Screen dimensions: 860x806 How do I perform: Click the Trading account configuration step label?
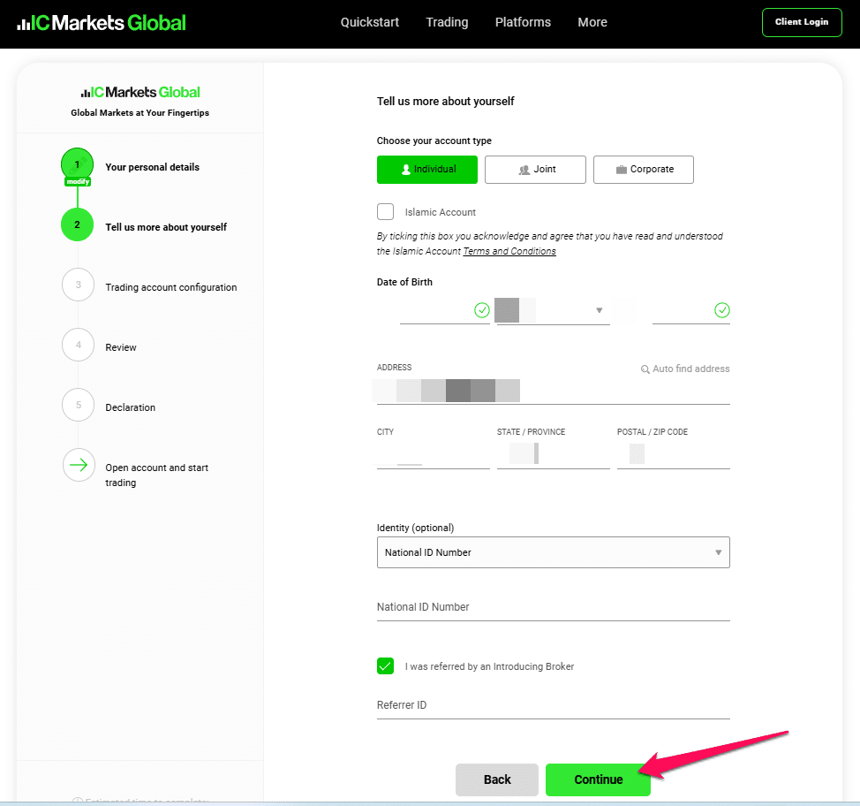[x=171, y=287]
